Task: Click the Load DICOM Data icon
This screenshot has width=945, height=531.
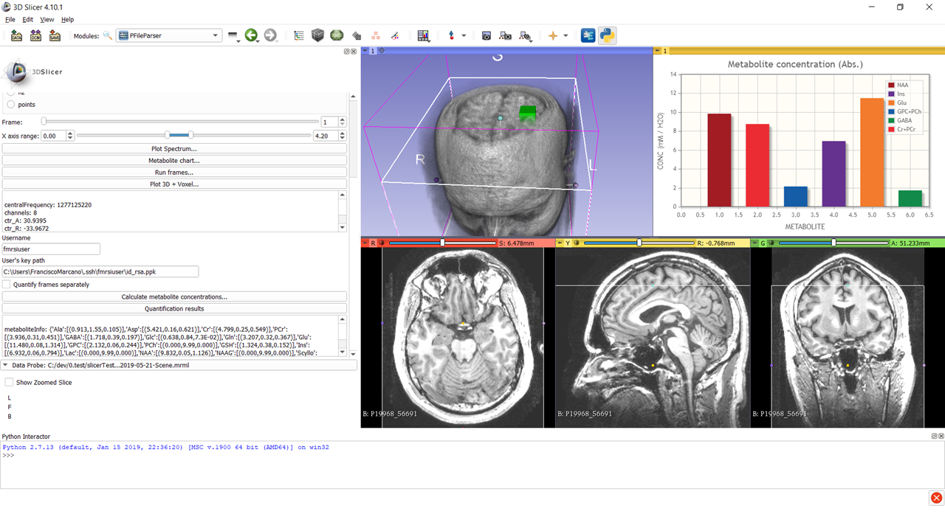Action: tap(35, 35)
